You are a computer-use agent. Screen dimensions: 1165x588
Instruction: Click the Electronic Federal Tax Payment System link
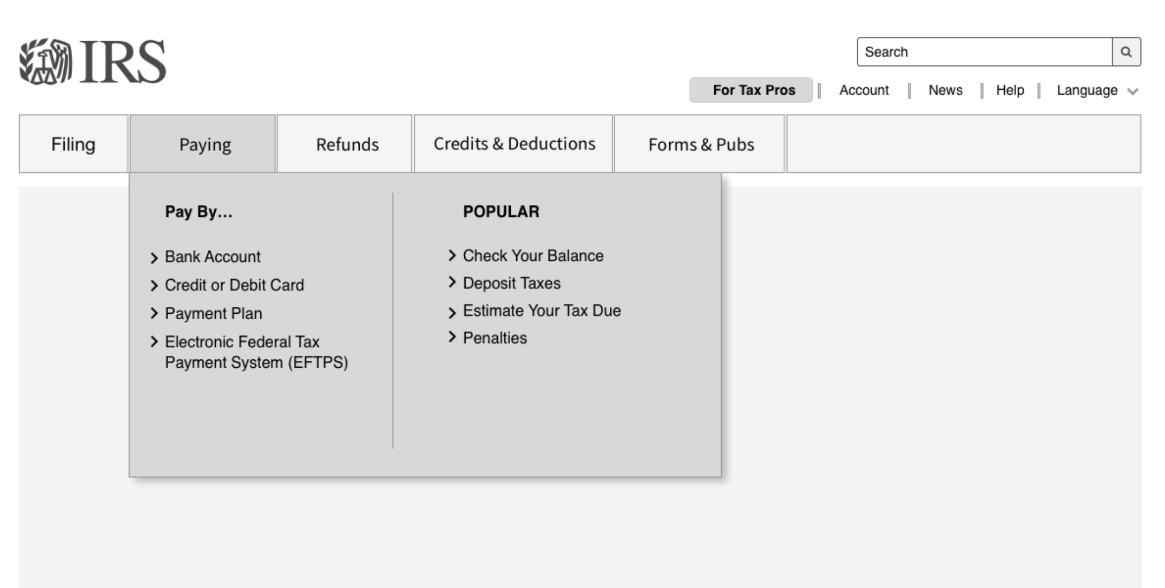[256, 352]
